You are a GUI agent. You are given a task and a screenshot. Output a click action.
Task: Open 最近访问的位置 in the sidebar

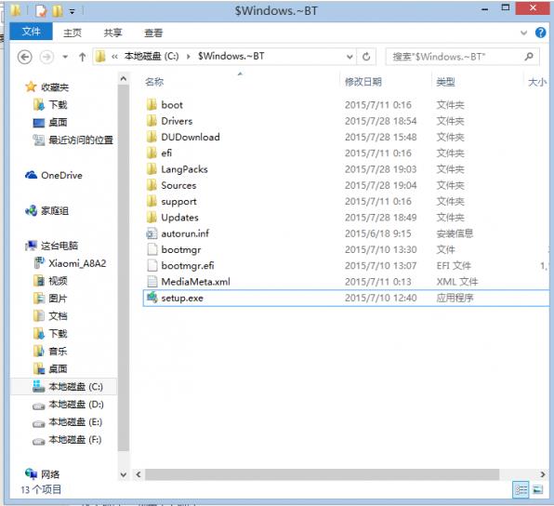click(x=81, y=140)
